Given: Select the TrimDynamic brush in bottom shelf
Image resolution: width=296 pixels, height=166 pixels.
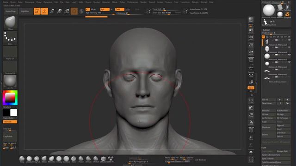Looking at the screenshot, I should 59,159.
